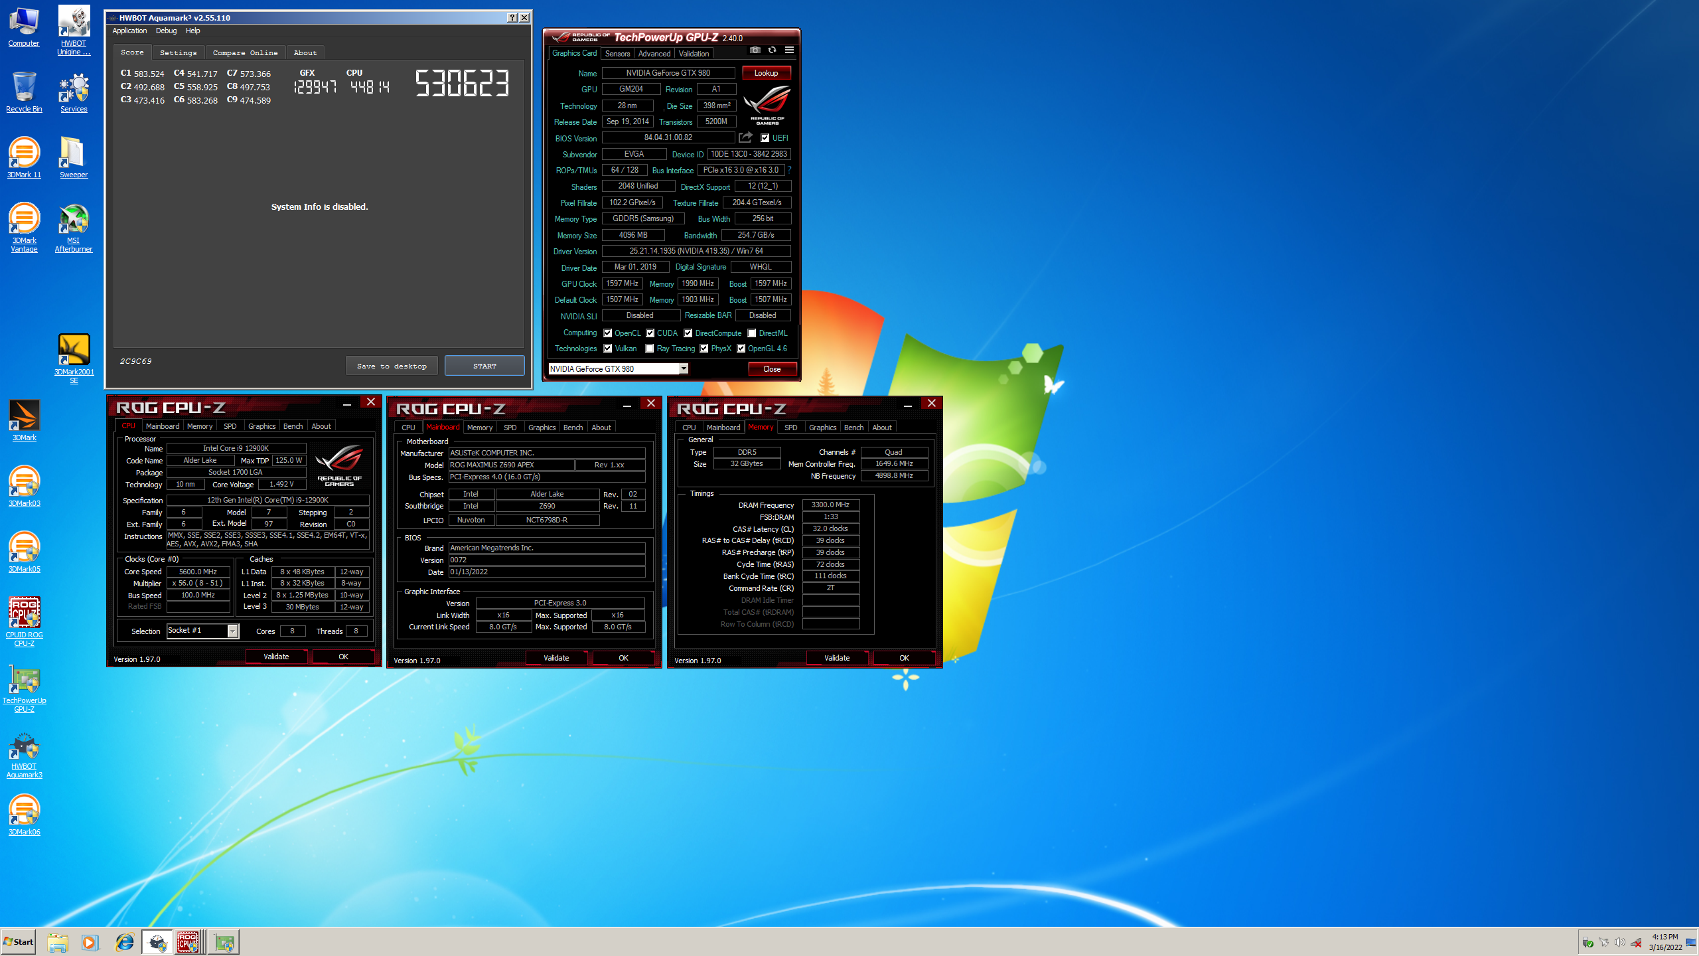Open the Help menu in Aquamark

point(192,31)
